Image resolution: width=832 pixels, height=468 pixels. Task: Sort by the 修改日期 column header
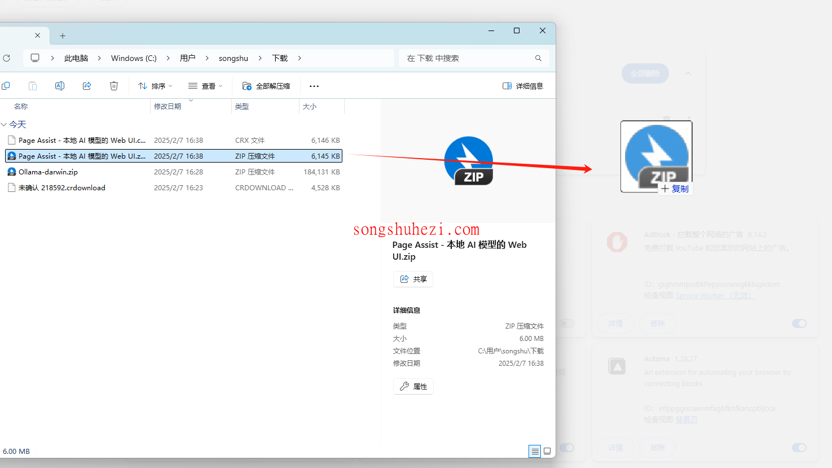point(168,106)
